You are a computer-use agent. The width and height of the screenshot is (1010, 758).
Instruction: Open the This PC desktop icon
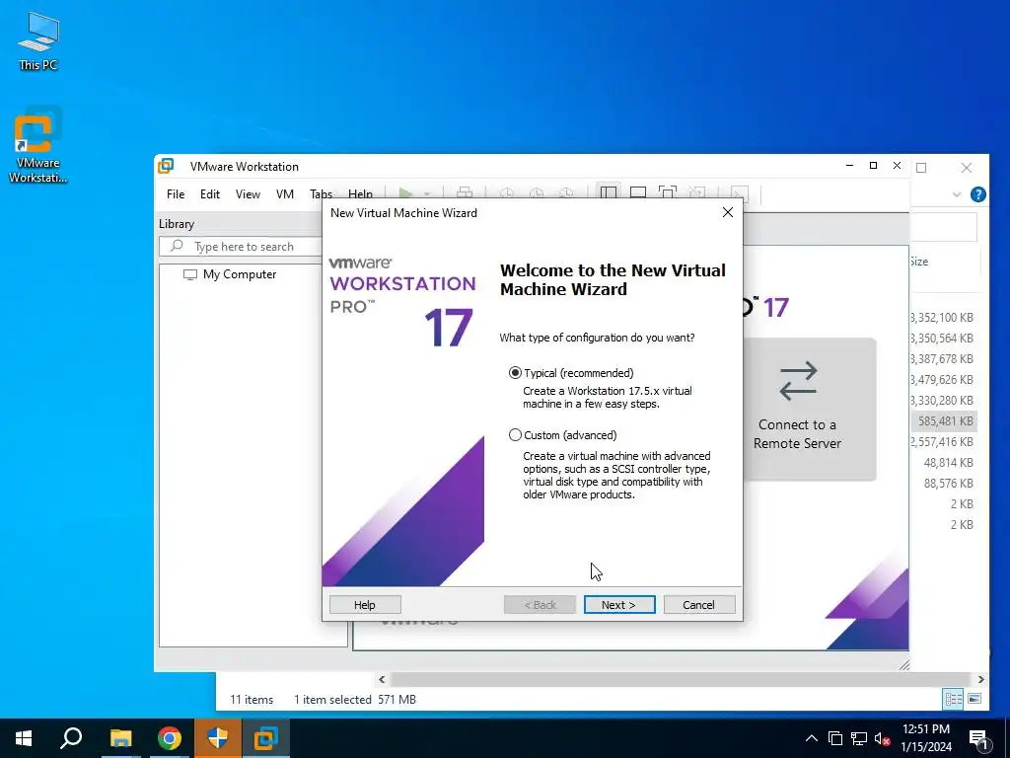pyautogui.click(x=38, y=41)
